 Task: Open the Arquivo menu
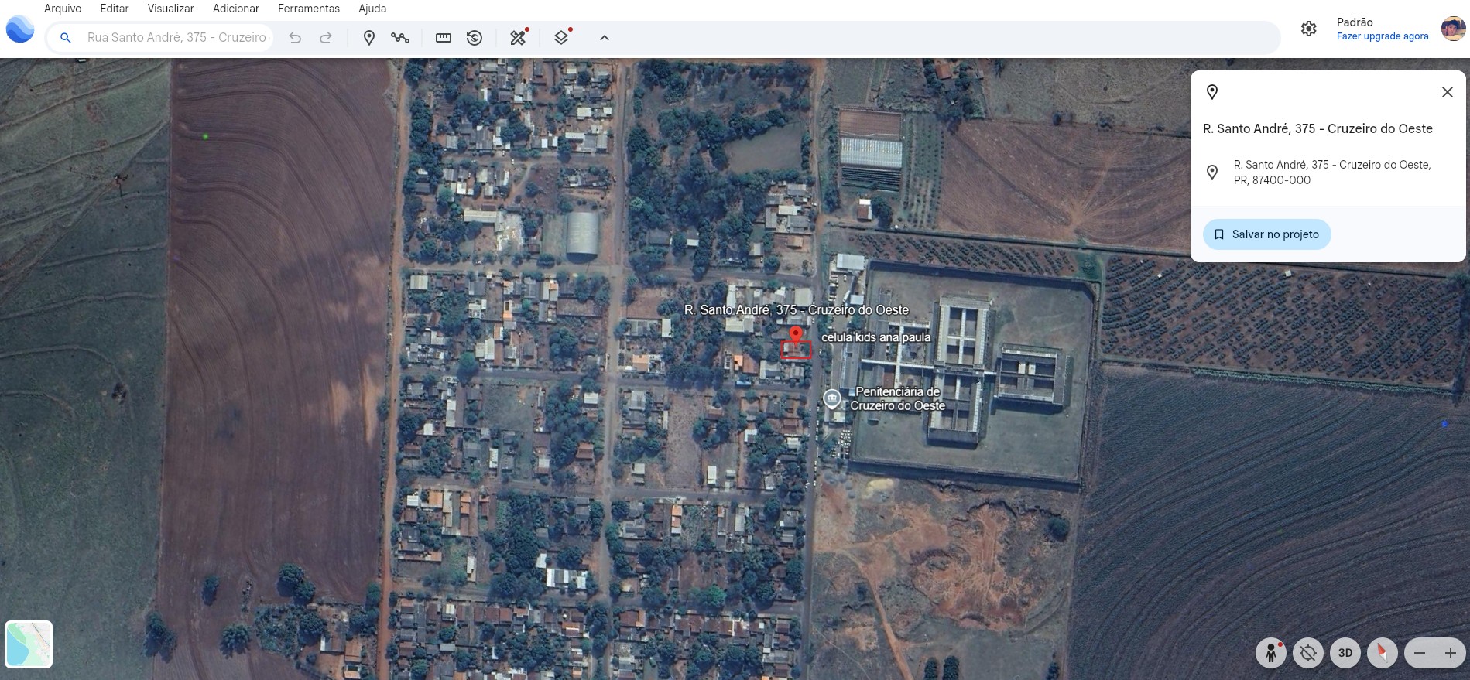[x=63, y=9]
